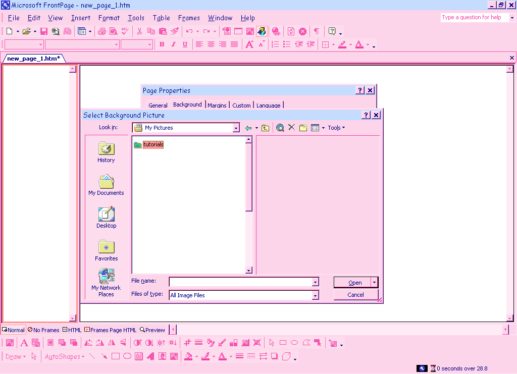517x374 pixels.
Task: Click Delete X icon in dialog toolbar
Action: pyautogui.click(x=291, y=128)
